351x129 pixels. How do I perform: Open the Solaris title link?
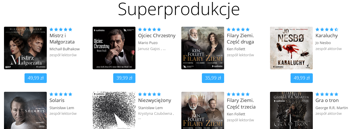point(57,100)
